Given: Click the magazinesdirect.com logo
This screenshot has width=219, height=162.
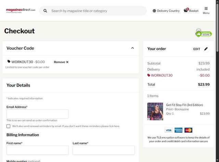Looking at the screenshot, I should pos(21,11).
